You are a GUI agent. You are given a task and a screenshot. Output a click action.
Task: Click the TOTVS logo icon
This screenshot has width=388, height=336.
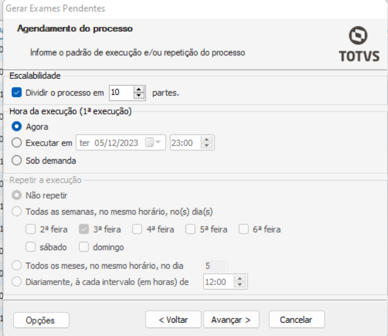(358, 37)
